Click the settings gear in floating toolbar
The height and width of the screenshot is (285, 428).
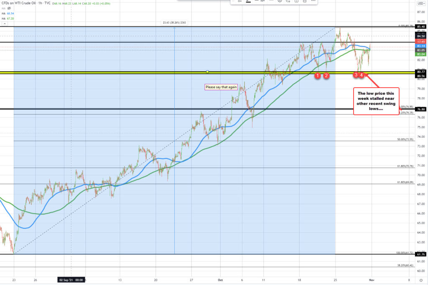(280, 1)
